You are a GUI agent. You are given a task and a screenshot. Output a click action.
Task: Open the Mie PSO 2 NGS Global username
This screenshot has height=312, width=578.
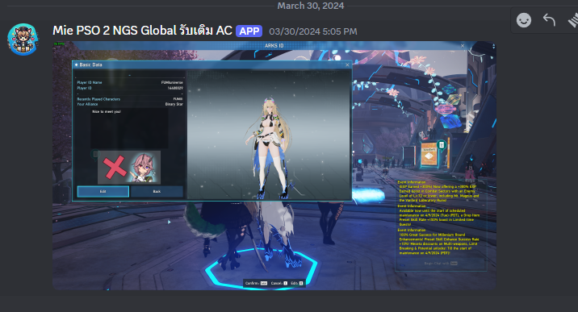click(142, 31)
